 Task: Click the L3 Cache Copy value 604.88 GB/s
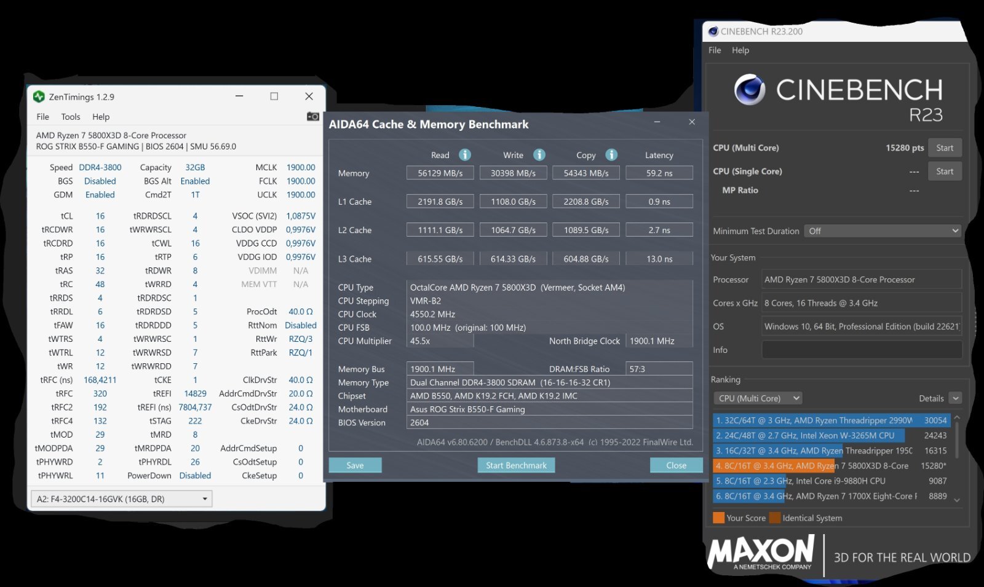coord(586,259)
